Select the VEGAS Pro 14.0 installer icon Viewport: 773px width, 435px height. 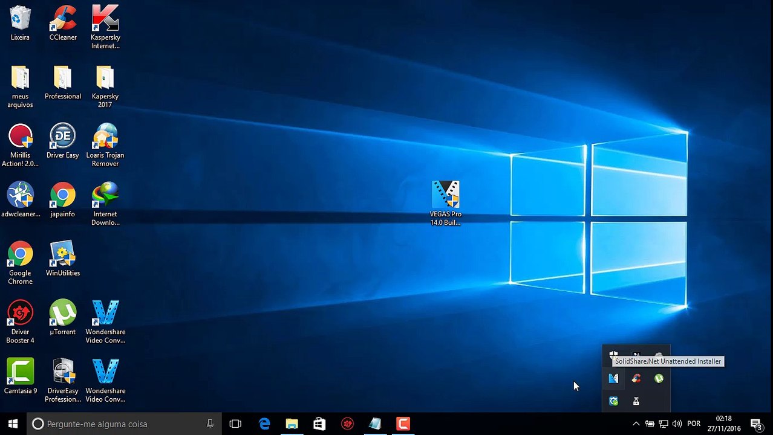446,204
